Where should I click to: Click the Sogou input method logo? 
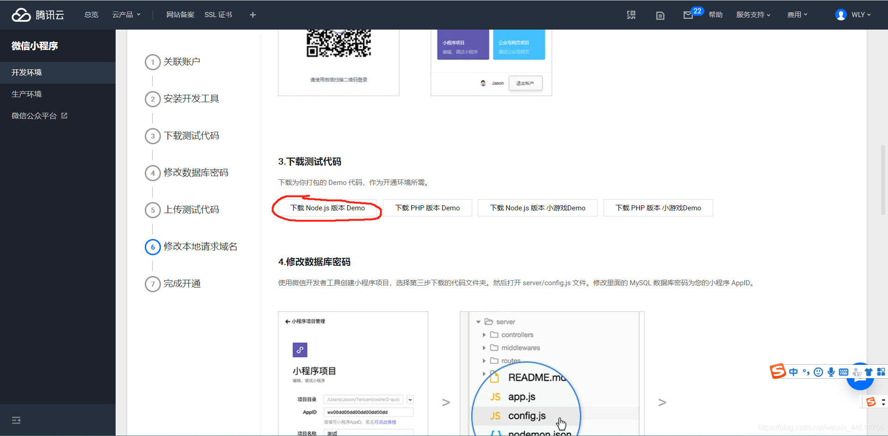pyautogui.click(x=778, y=371)
